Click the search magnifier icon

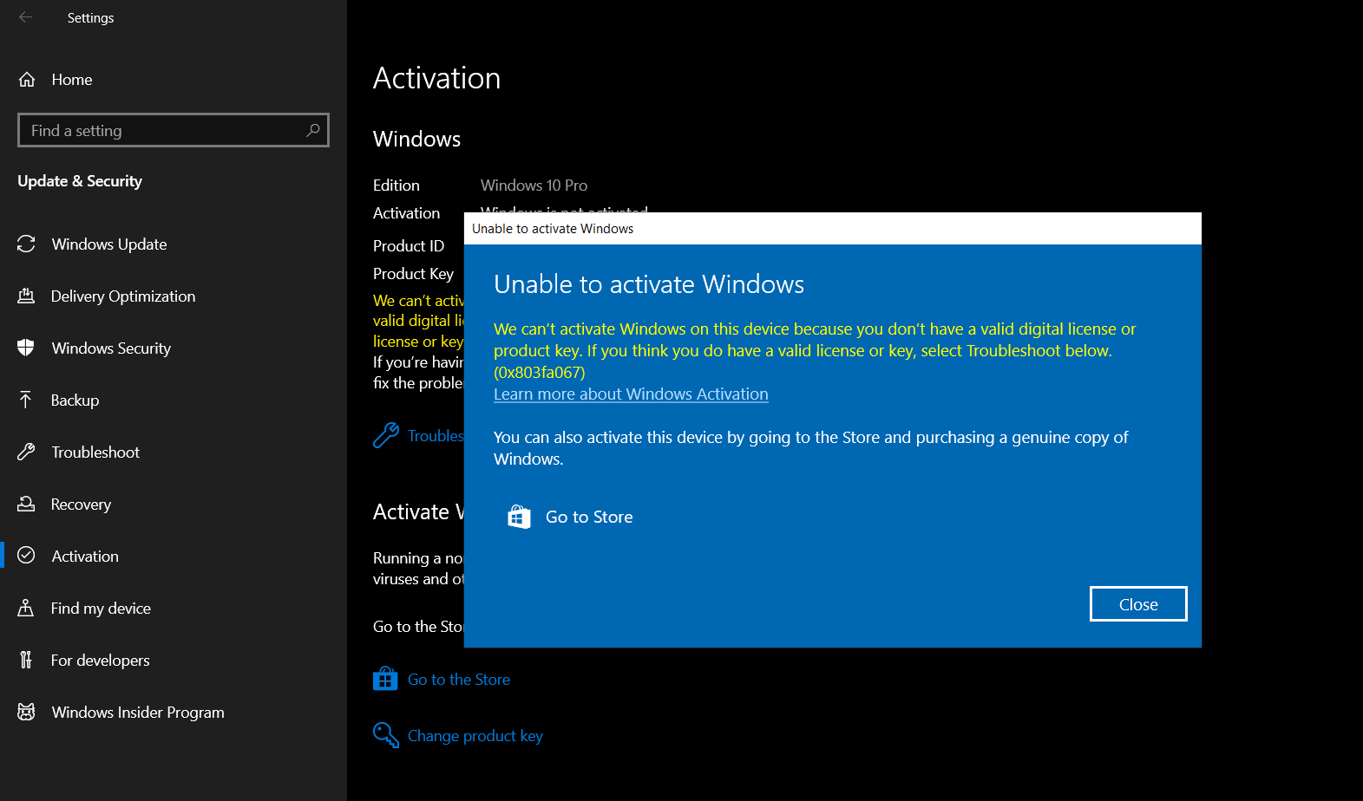click(313, 130)
